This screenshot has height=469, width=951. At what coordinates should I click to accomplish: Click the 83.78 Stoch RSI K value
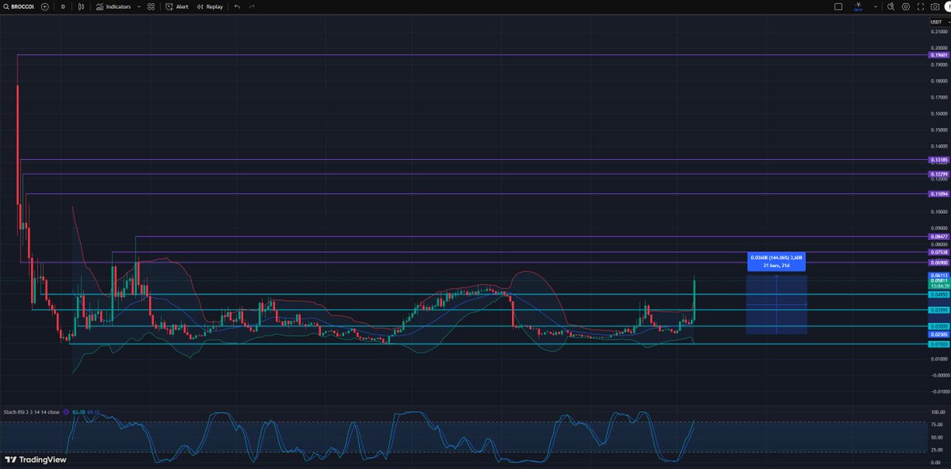pyautogui.click(x=78, y=411)
